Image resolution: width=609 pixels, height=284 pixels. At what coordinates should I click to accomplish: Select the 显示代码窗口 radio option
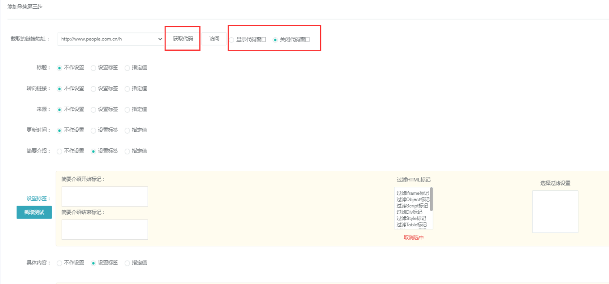pos(232,40)
